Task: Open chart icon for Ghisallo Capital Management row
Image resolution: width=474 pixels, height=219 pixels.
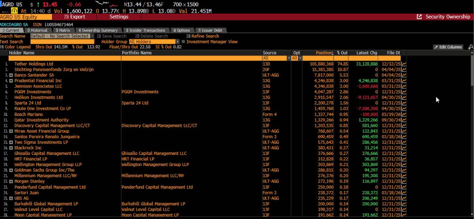Action: (x=404, y=153)
